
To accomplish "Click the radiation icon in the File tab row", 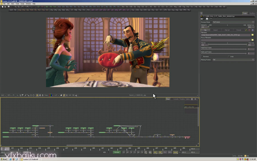I will tap(246, 30).
